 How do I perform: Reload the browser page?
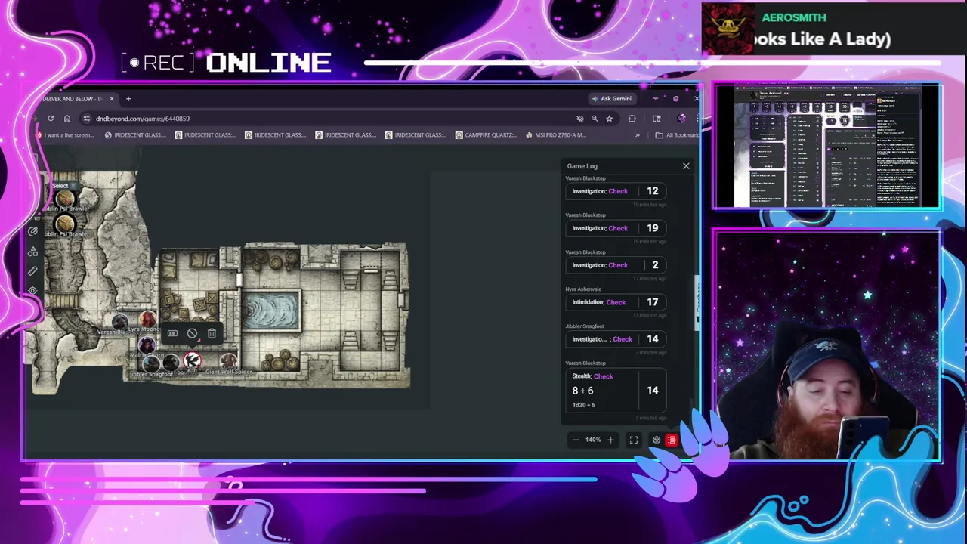point(51,119)
